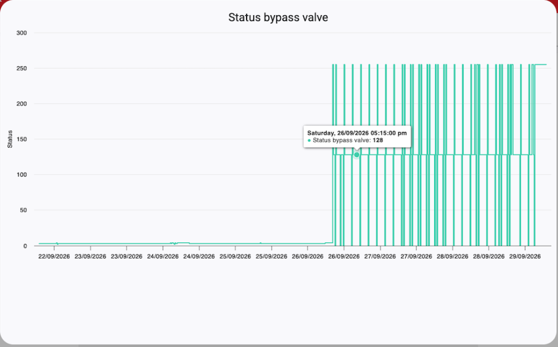This screenshot has height=347, width=558.
Task: Click the 50 y-axis tick label
Action: (x=23, y=210)
